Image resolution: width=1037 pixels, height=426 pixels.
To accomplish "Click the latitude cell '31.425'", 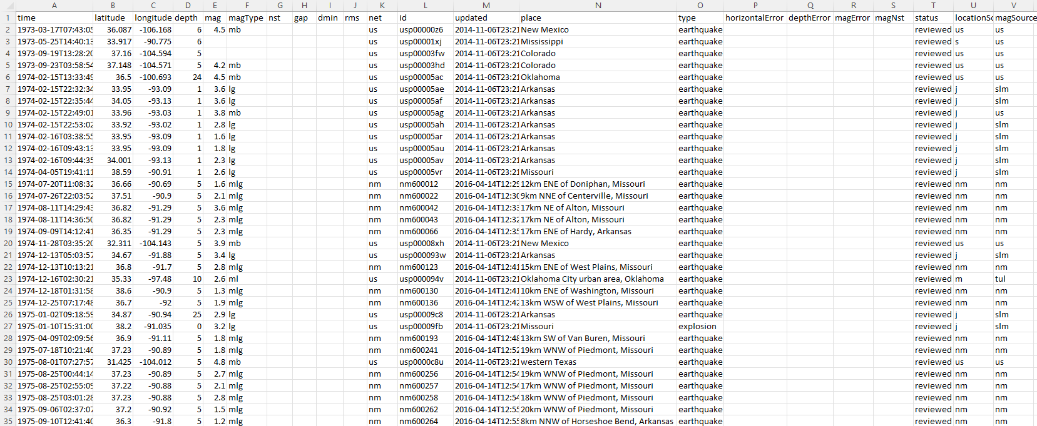I will (x=113, y=362).
